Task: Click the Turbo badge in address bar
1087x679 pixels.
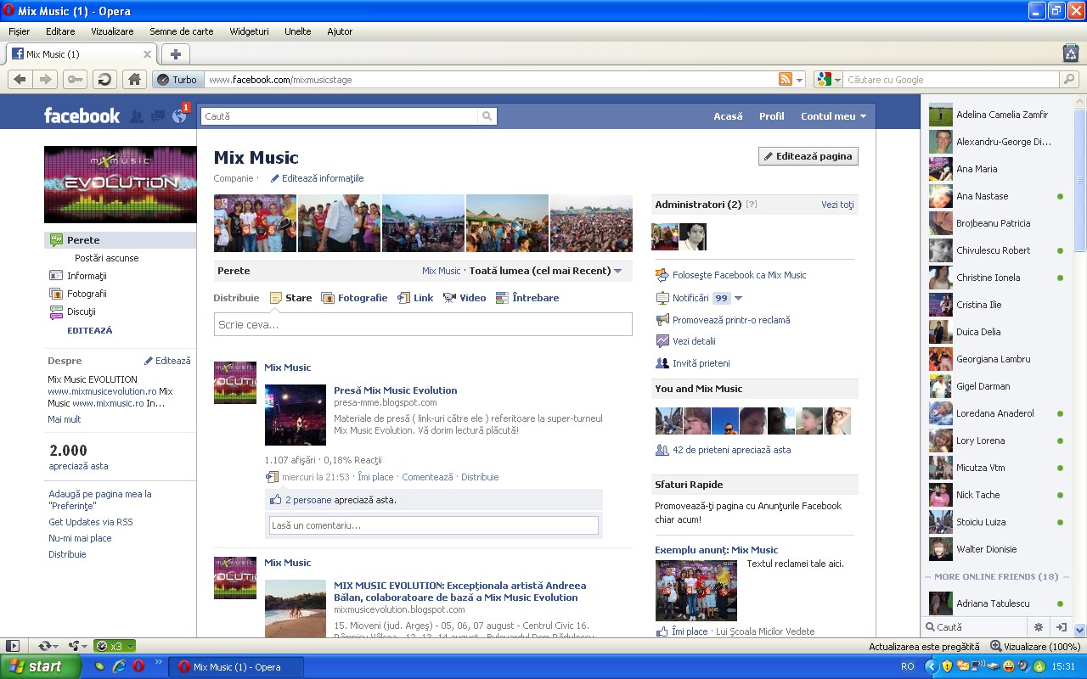Action: (x=177, y=80)
